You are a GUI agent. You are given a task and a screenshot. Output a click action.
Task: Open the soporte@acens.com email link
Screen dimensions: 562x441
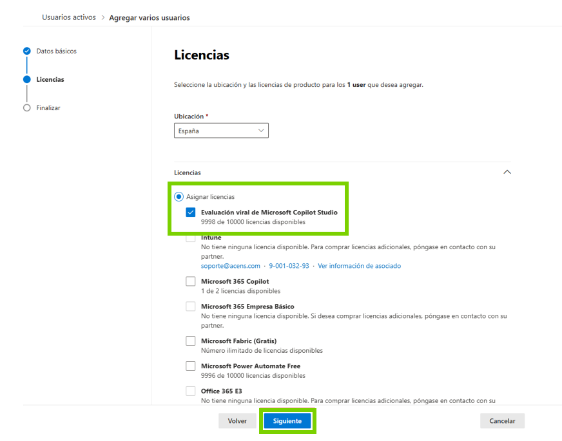point(231,266)
